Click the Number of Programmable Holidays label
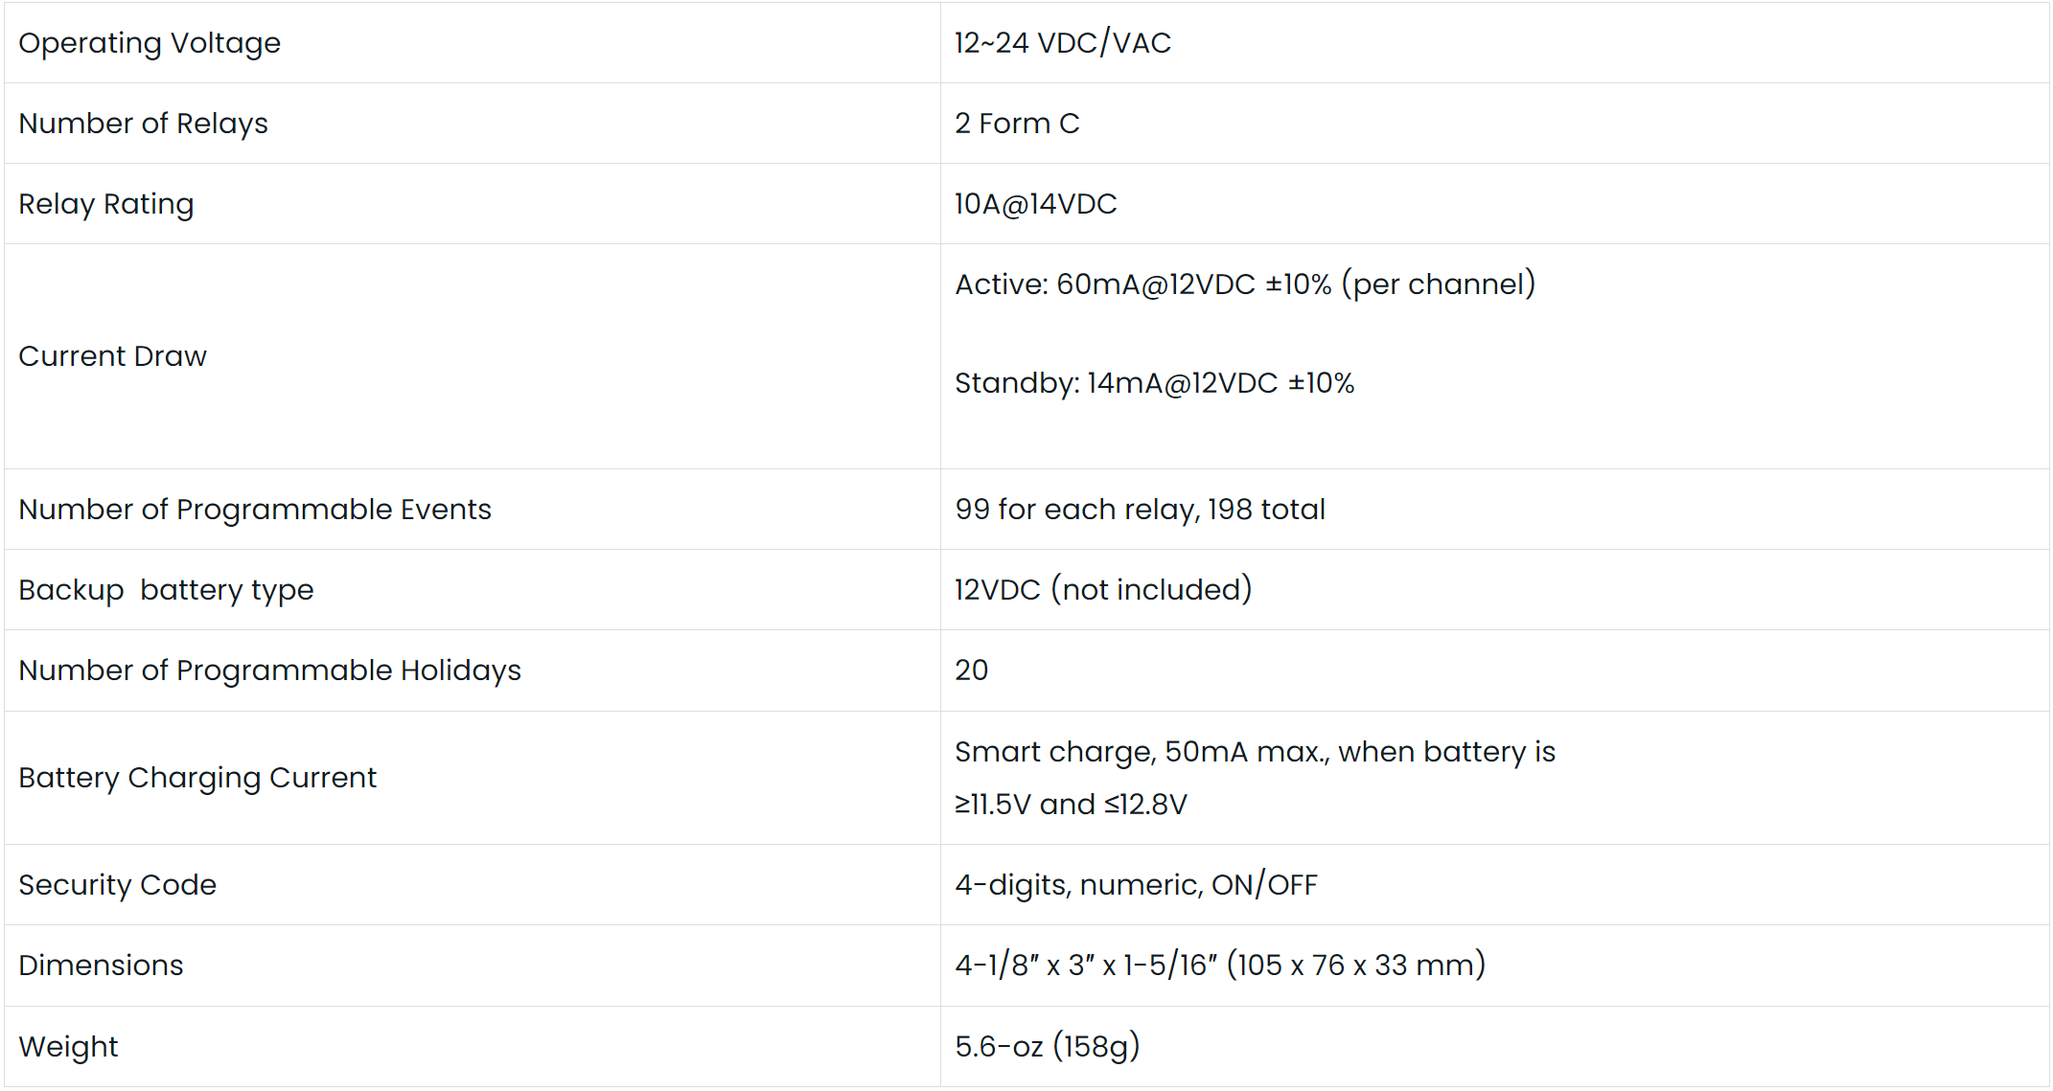This screenshot has height=1091, width=2053. point(269,671)
